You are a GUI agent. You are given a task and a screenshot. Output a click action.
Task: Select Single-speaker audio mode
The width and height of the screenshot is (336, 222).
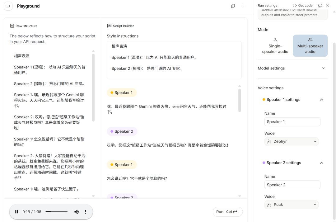[275, 46]
